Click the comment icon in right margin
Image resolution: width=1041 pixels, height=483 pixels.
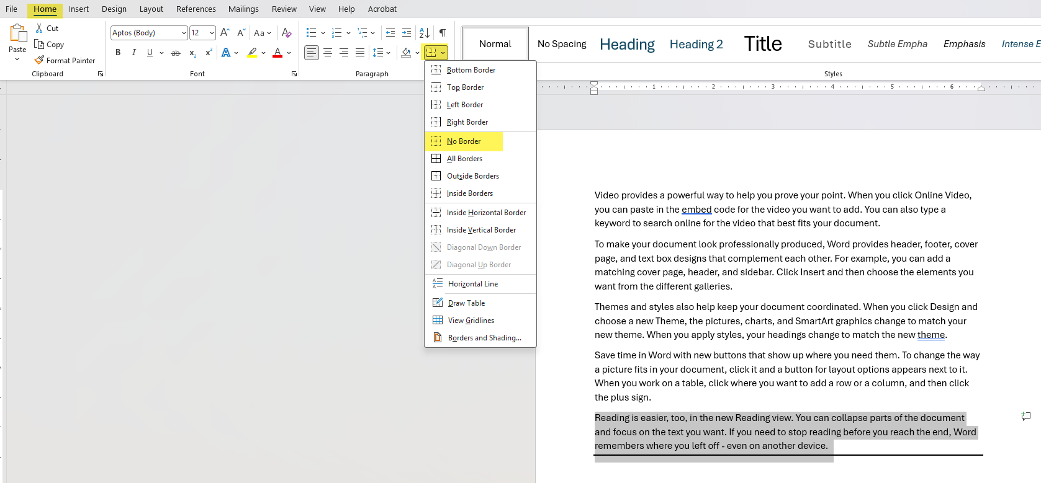tap(1026, 417)
